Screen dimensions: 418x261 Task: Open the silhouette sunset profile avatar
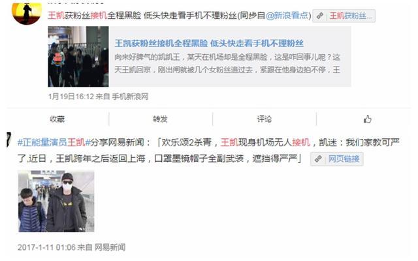pos(27,12)
